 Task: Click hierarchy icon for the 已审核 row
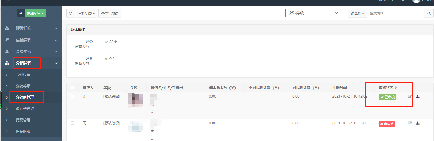(418, 96)
